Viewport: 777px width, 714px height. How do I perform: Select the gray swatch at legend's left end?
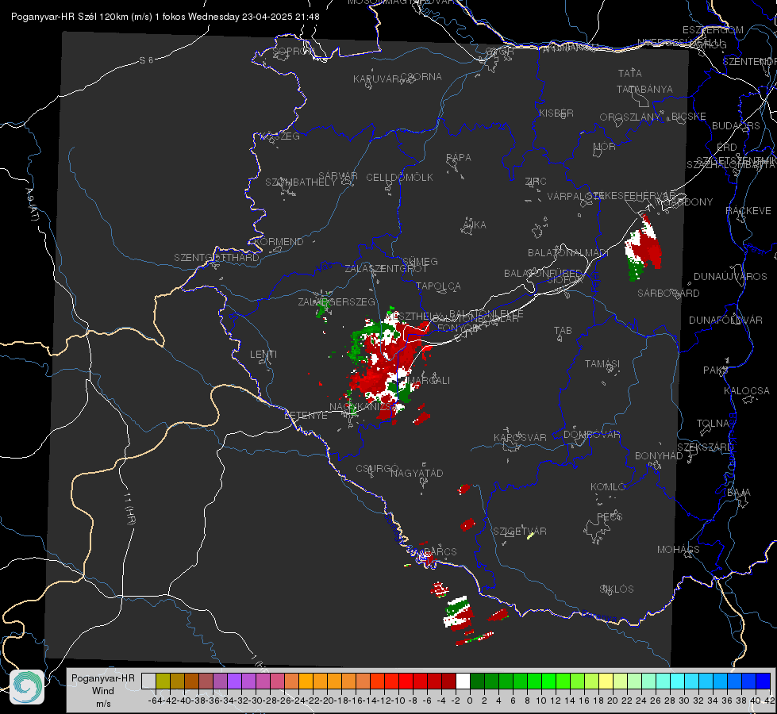(x=148, y=681)
